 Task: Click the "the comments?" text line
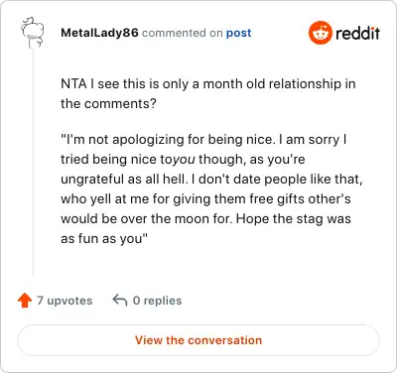pos(108,104)
